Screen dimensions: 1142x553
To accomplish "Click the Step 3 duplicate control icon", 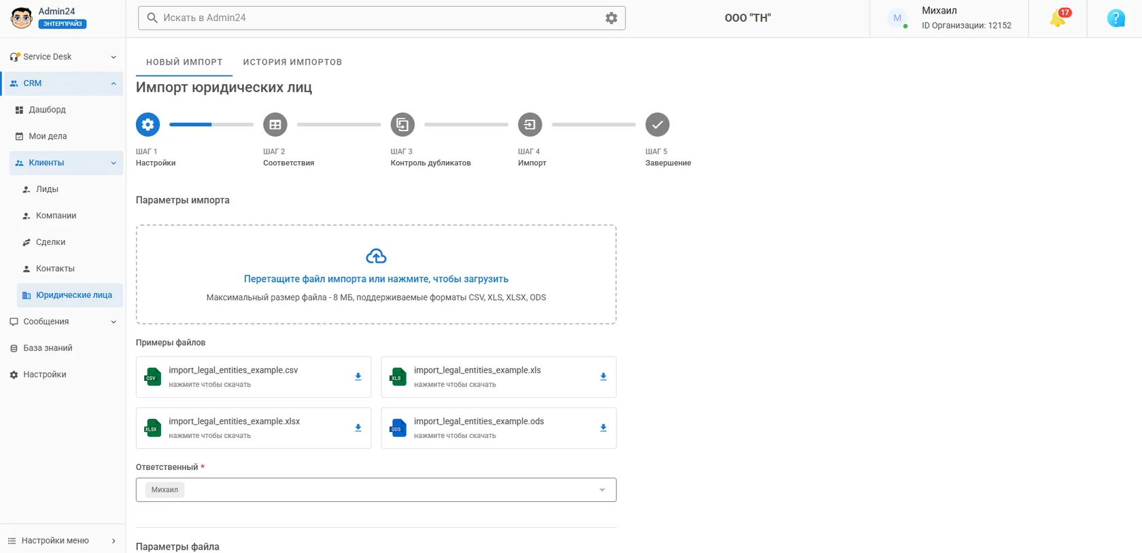I will [x=402, y=124].
